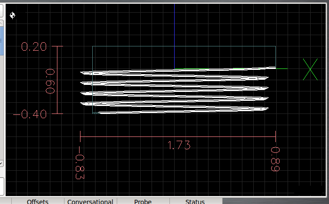Click the green X axis marker
Viewport: 329px width, 204px height.
coord(310,69)
